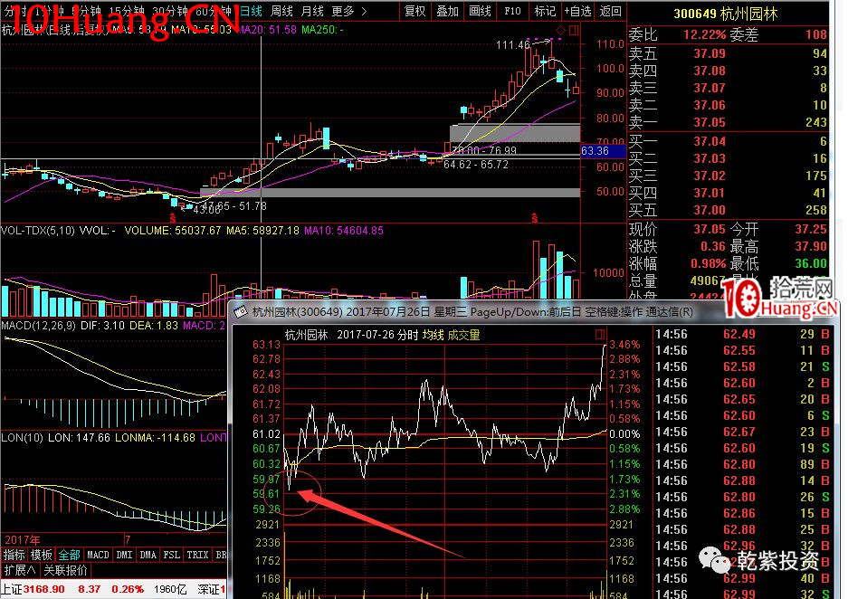Click 最低 value 36.00
The height and width of the screenshot is (599, 848).
tap(811, 263)
